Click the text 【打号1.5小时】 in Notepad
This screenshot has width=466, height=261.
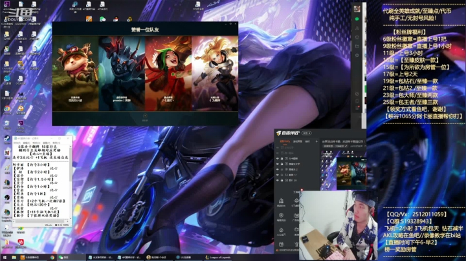39,179
